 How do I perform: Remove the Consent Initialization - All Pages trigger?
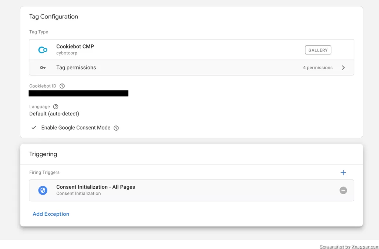pyautogui.click(x=343, y=190)
